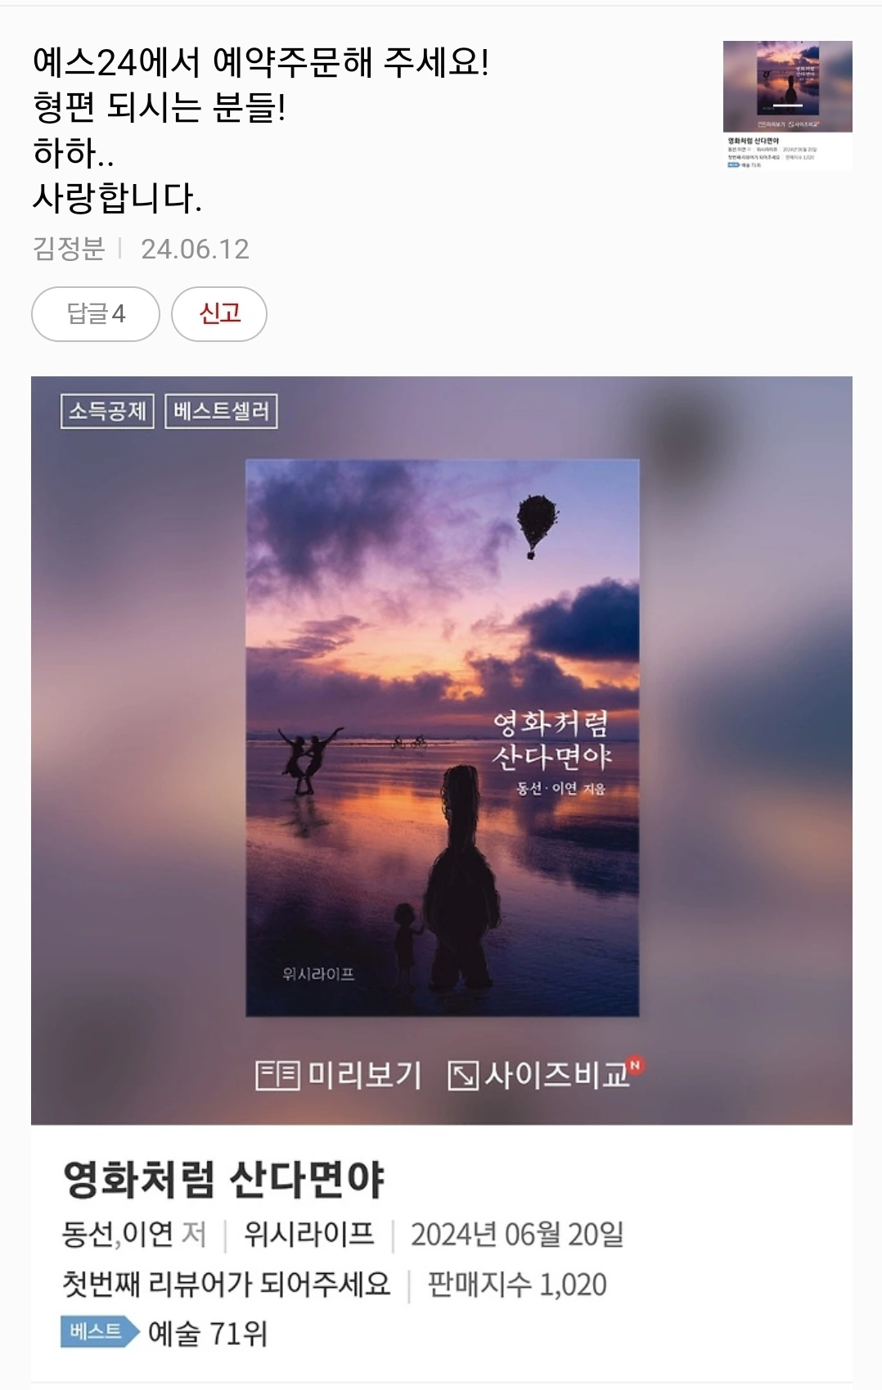Click 첫번째 리뷰어가 되어주세요 review link
Viewport: 882px width, 1390px height.
coord(227,1284)
